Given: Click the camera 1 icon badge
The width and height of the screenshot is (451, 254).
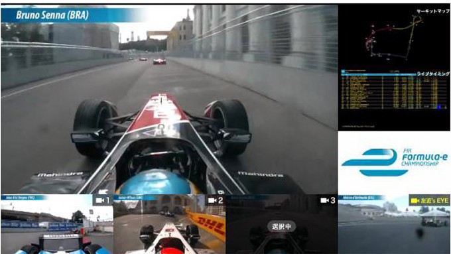Looking at the screenshot, I should (102, 200).
